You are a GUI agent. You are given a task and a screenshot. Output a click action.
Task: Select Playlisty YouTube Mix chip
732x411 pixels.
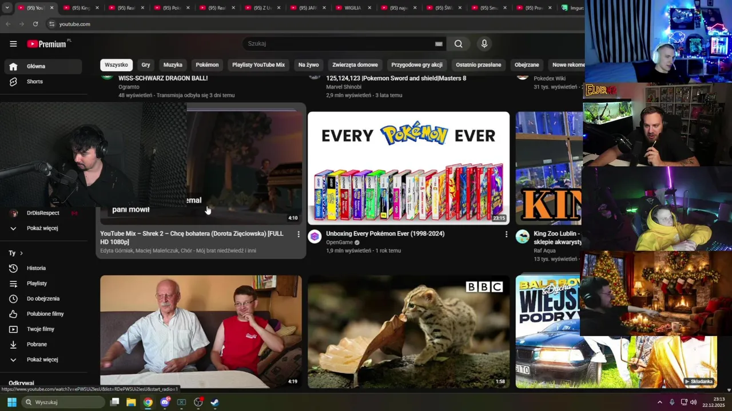coord(258,65)
